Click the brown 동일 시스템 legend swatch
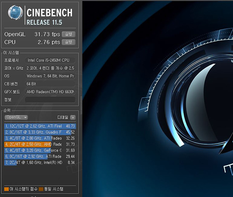Image resolution: width=233 pixels, height=197 pixels. (41, 189)
